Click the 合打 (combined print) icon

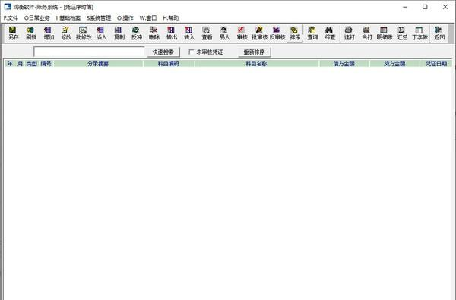point(367,33)
